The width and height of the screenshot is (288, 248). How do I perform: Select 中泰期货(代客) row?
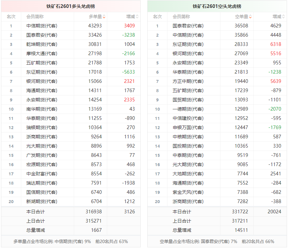(x=217, y=155)
